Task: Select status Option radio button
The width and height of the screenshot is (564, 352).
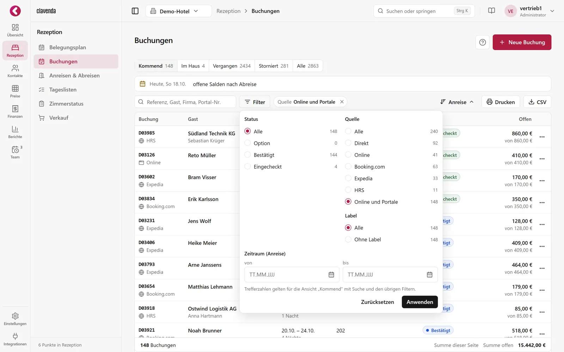Action: 247,143
